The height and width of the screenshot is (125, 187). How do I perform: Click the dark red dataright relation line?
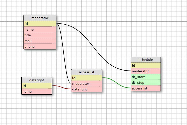click(x=62, y=87)
